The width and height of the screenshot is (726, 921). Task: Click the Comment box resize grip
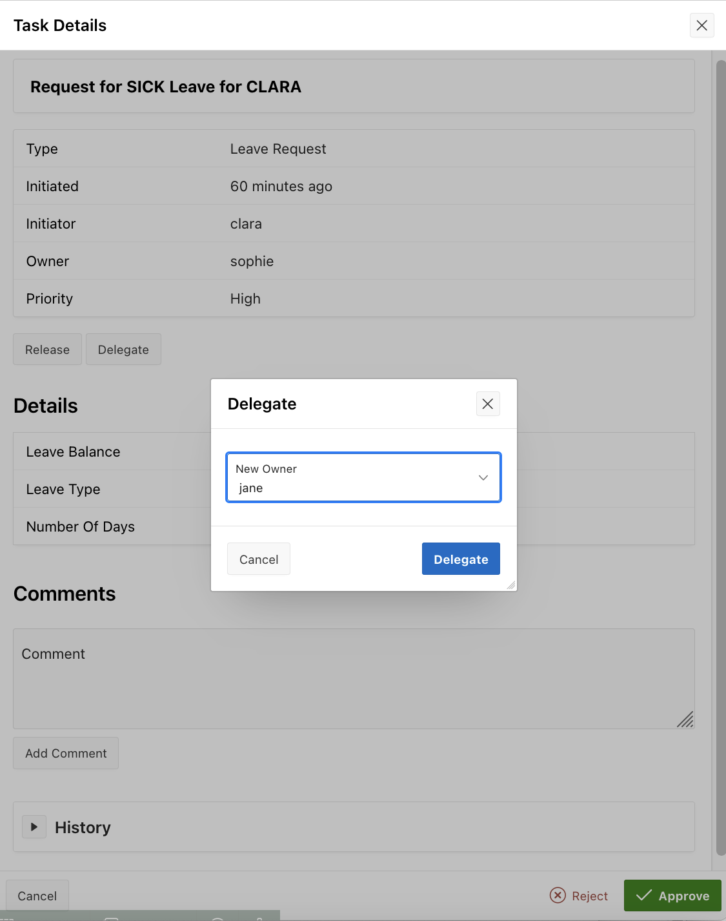pos(685,719)
